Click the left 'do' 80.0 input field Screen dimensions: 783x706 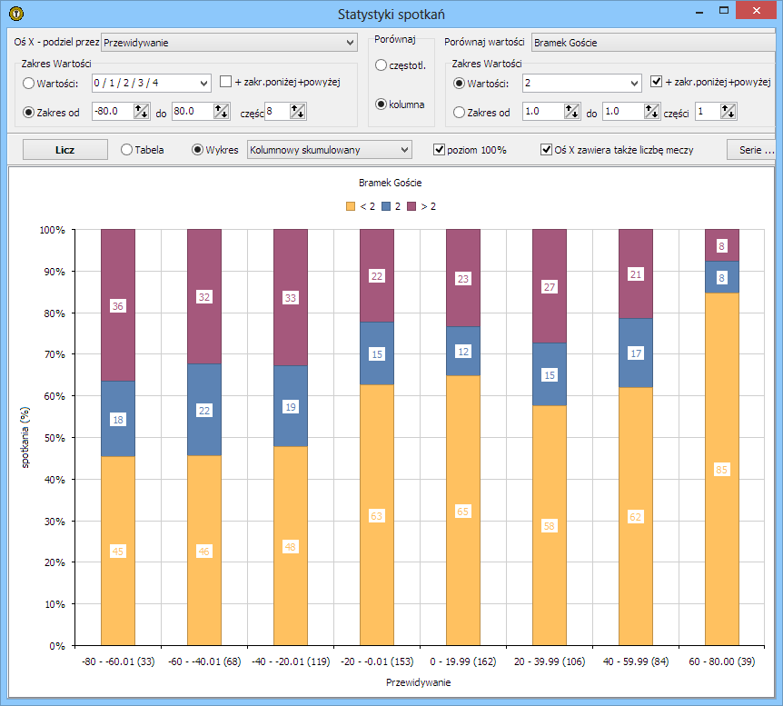[x=193, y=111]
